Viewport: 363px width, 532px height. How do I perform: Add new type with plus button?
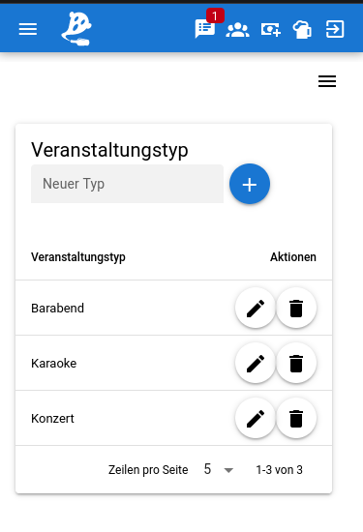[x=250, y=184]
